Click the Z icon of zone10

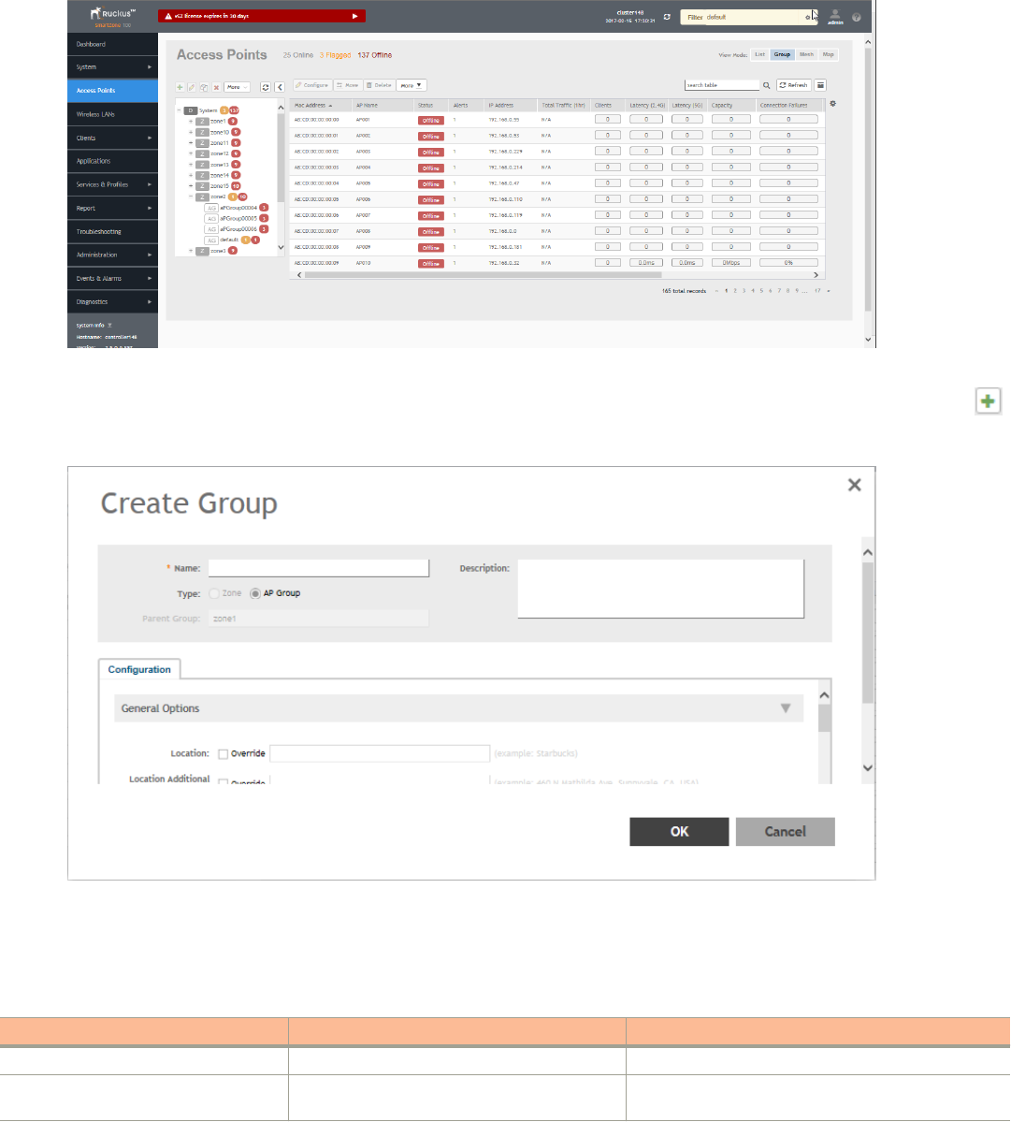(x=202, y=132)
